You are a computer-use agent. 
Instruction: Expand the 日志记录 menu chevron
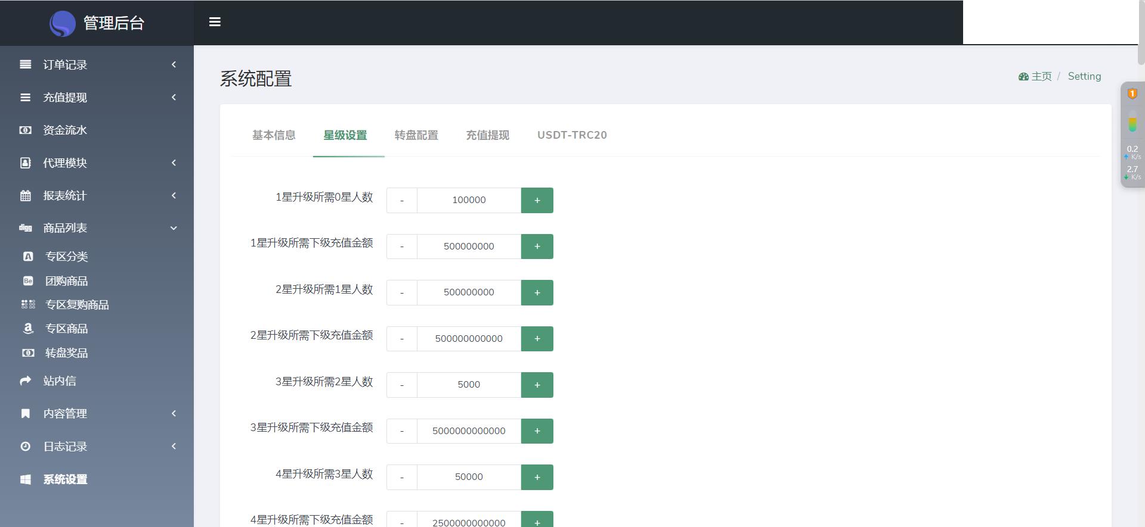point(174,446)
